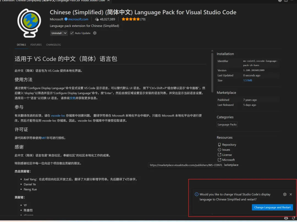This screenshot has width=297, height=222.
Task: Open the vscode-loc repository link
Action: 58,115
